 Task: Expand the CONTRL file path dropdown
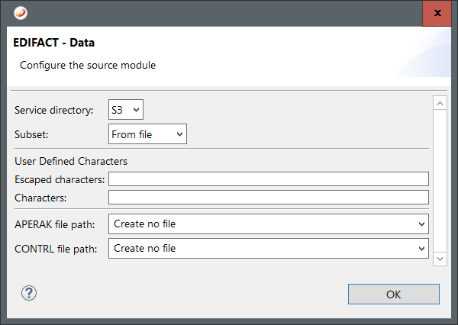[268, 248]
